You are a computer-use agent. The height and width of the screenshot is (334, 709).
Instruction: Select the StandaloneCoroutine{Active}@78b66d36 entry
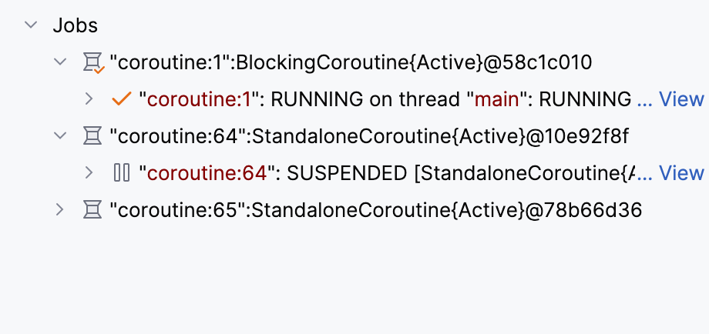375,210
